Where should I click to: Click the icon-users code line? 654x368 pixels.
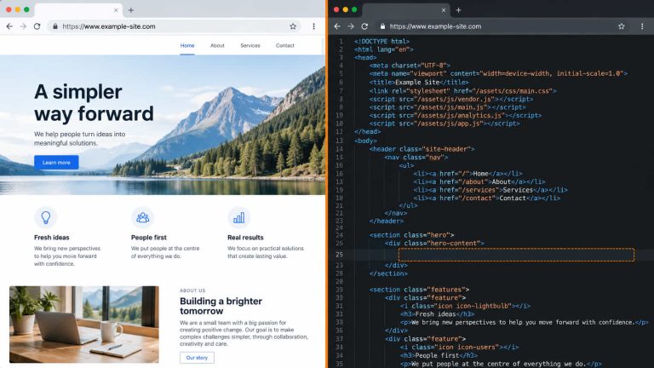(x=459, y=348)
